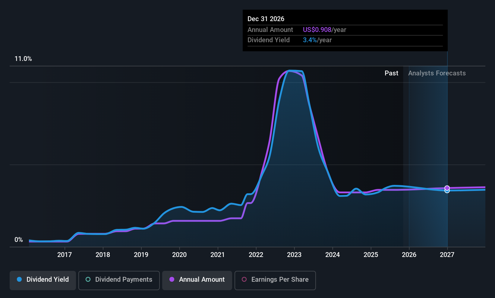Click the teal Dividend Payments legend circle
The width and height of the screenshot is (495, 298).
(x=88, y=279)
